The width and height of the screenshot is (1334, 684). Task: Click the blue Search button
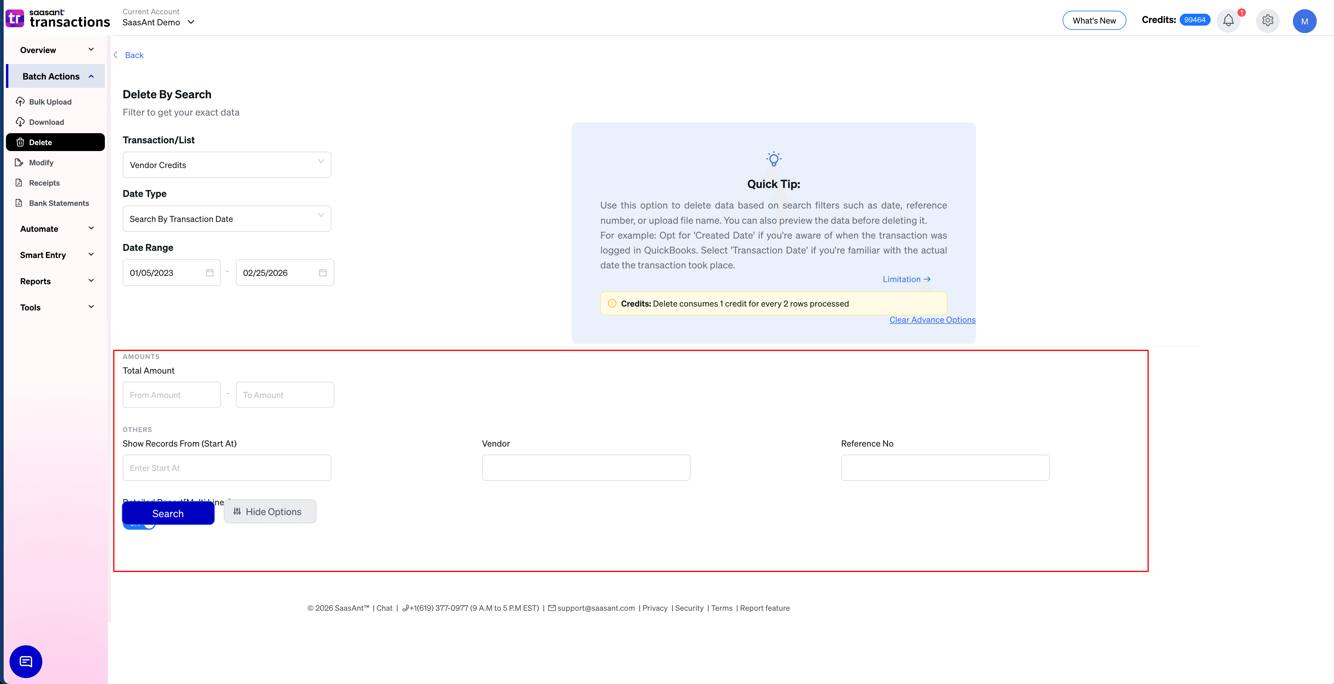coord(168,514)
